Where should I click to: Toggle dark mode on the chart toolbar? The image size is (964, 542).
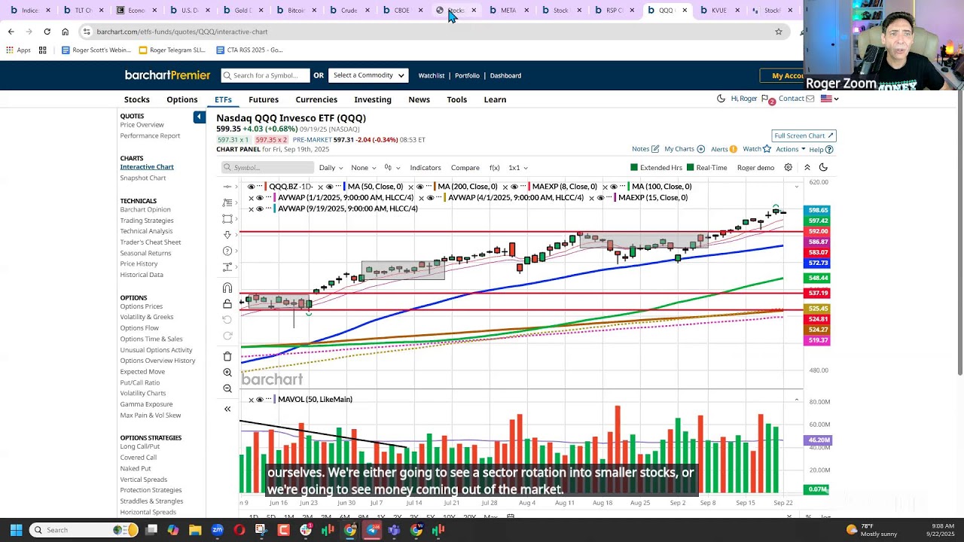tap(823, 167)
